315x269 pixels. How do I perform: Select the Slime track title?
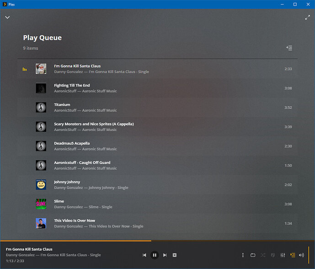[x=59, y=202]
